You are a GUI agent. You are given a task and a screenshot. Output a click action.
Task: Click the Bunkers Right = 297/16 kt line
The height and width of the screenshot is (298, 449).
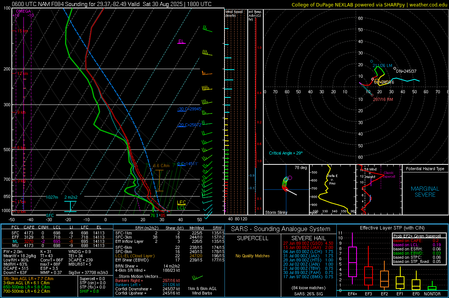click(148, 280)
